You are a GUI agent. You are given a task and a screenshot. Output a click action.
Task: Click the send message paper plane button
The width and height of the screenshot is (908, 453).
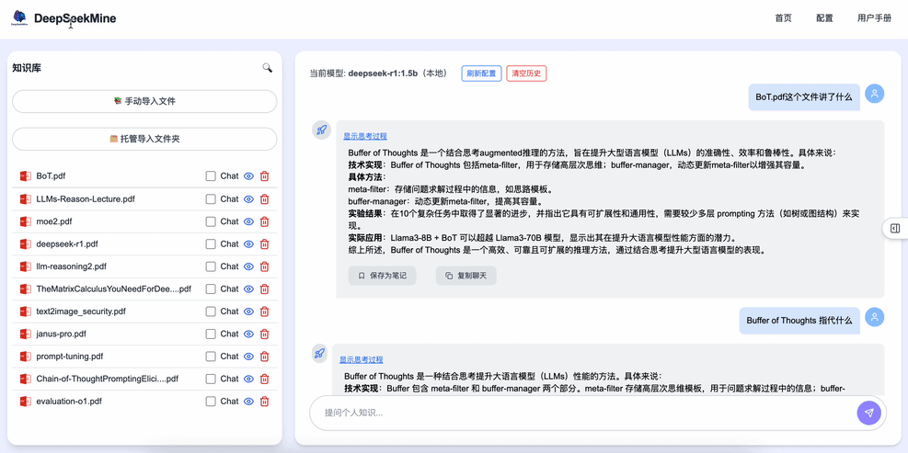(x=868, y=413)
